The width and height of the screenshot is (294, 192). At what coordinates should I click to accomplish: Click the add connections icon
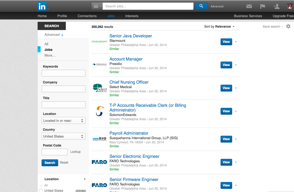(x=276, y=7)
